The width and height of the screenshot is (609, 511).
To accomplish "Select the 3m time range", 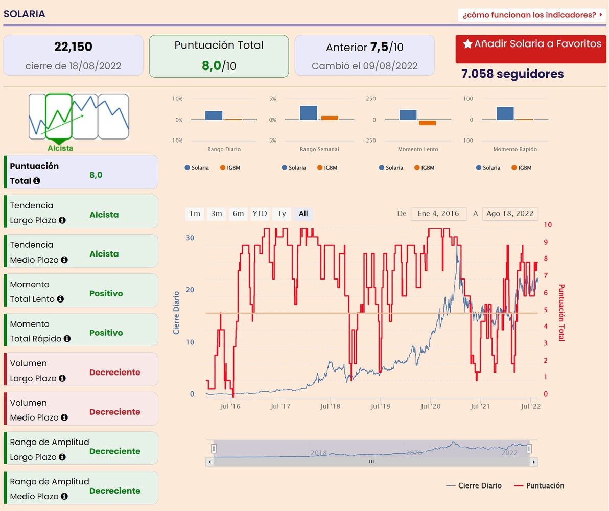I will (x=216, y=214).
